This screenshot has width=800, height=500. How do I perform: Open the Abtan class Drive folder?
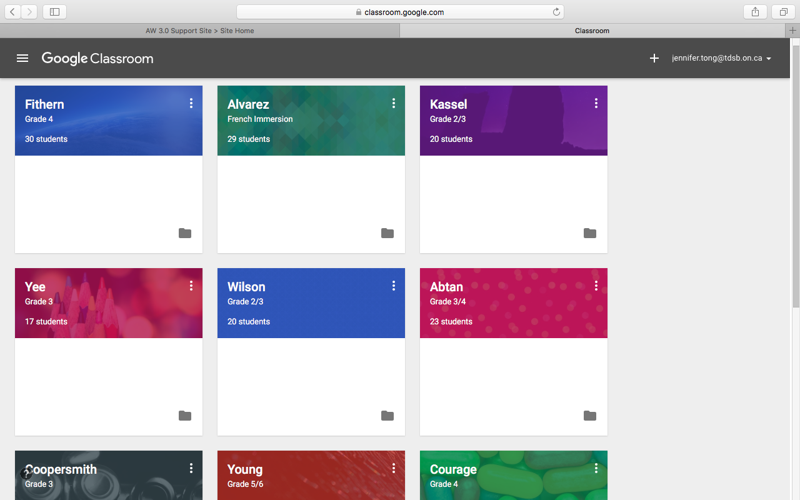[590, 416]
